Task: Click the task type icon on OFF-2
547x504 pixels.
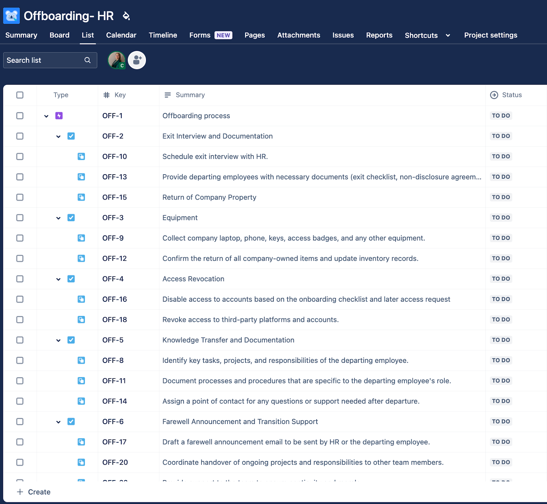Action: coord(71,136)
